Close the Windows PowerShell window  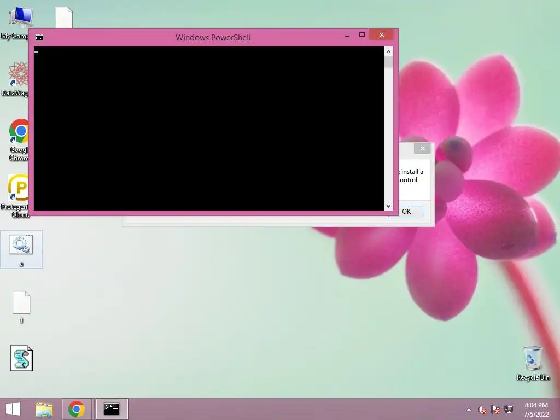click(382, 34)
